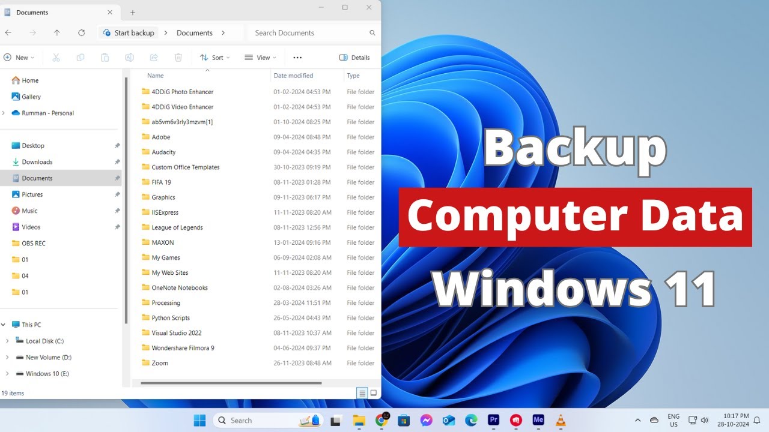Refresh the Documents folder view
This screenshot has height=432, width=769.
(81, 33)
